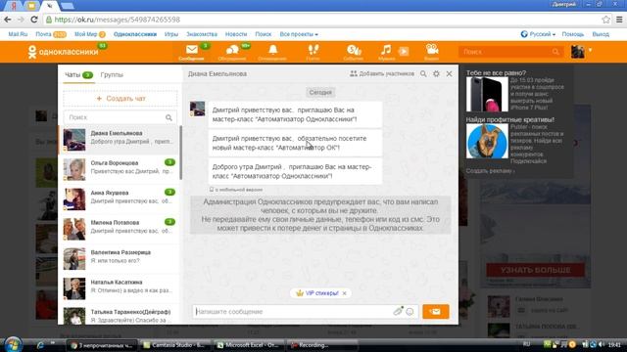Click Новости in top navigation
The height and width of the screenshot is (352, 627).
click(x=236, y=34)
